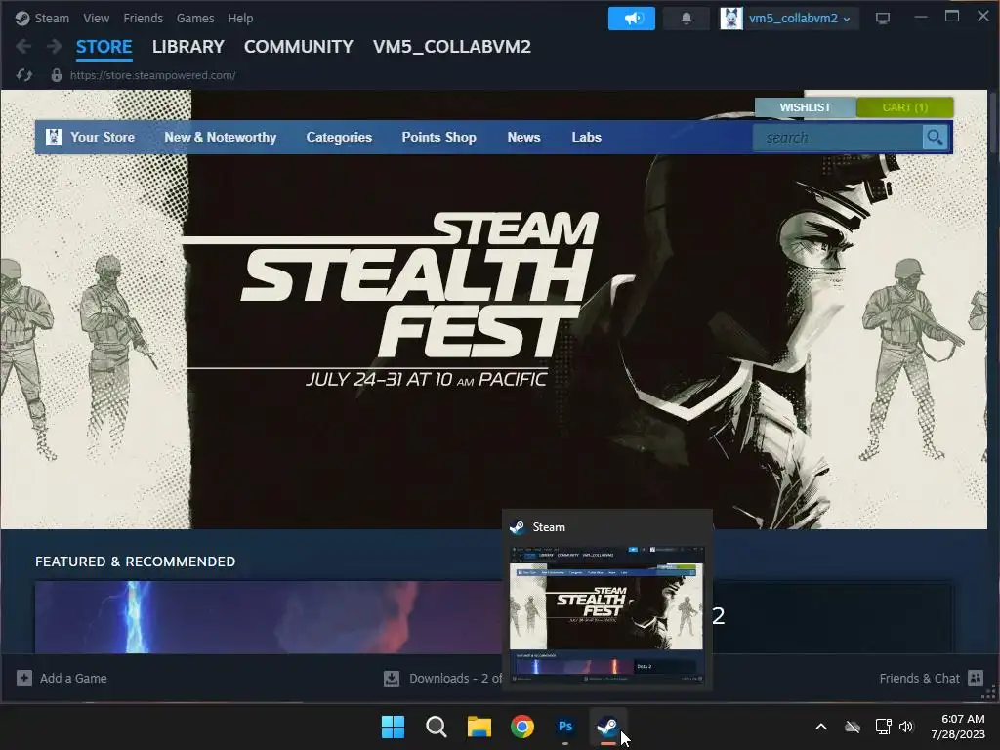Open the Labs link
The width and height of the screenshot is (1000, 750).
tap(586, 137)
